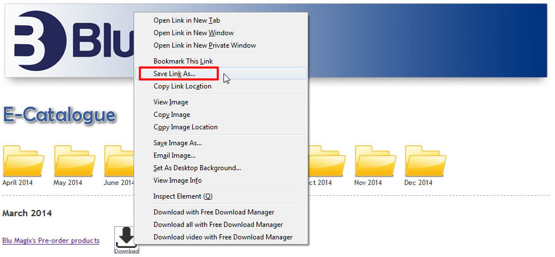Screen dimensions: 555x257
Task: Select View Image Info entry
Action: pos(177,180)
